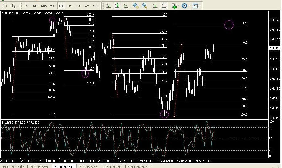Open the periodicity clock dropdown
The image size is (282, 168).
click(x=185, y=6)
